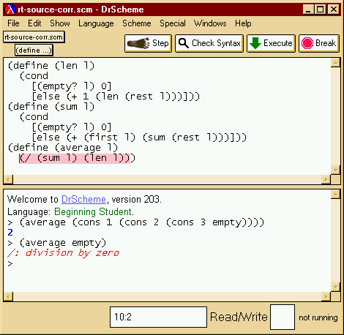Stop evaluation with red Break button
This screenshot has height=335, width=344.
point(319,43)
